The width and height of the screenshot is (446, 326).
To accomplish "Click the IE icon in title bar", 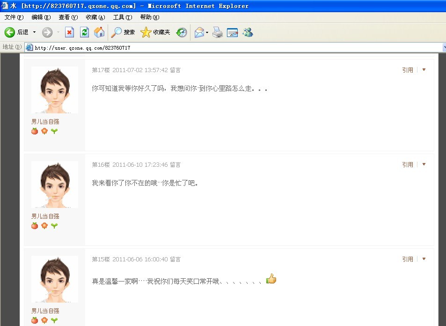I will tap(5, 6).
